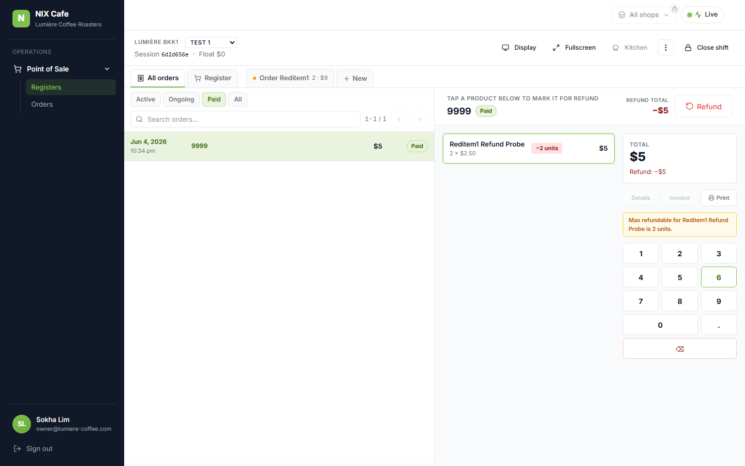This screenshot has width=745, height=466.
Task: Sign out of the account
Action: point(33,448)
